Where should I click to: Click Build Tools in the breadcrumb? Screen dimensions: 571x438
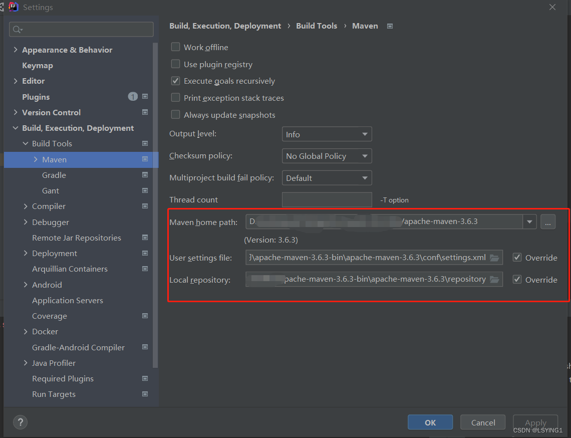pos(317,26)
